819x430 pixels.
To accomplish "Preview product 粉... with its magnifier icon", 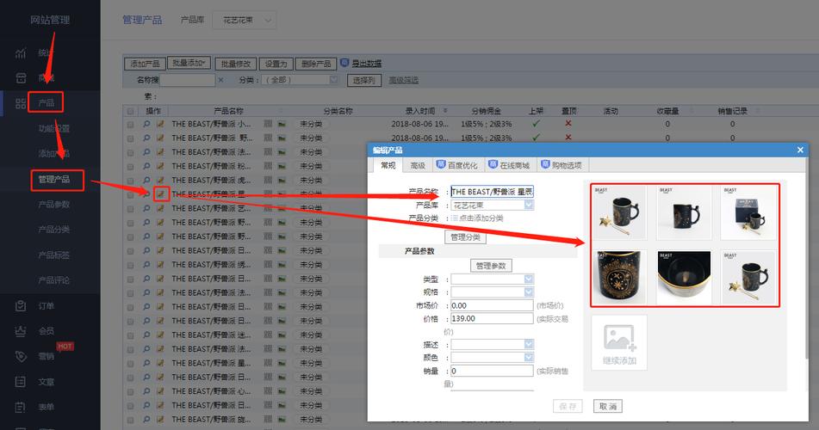I will (x=146, y=167).
